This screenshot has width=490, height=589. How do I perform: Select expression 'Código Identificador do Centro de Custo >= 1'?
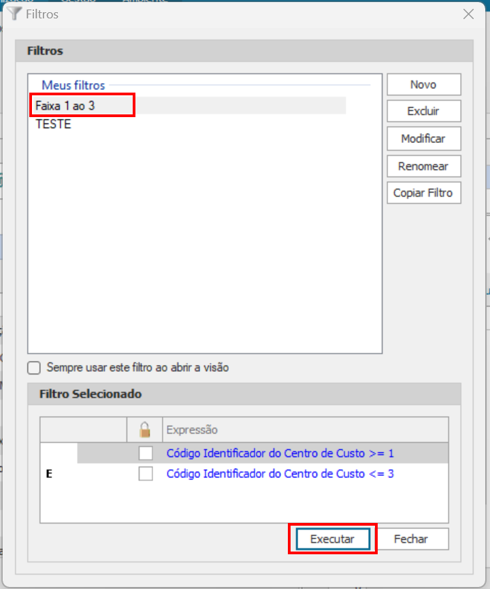click(x=280, y=453)
